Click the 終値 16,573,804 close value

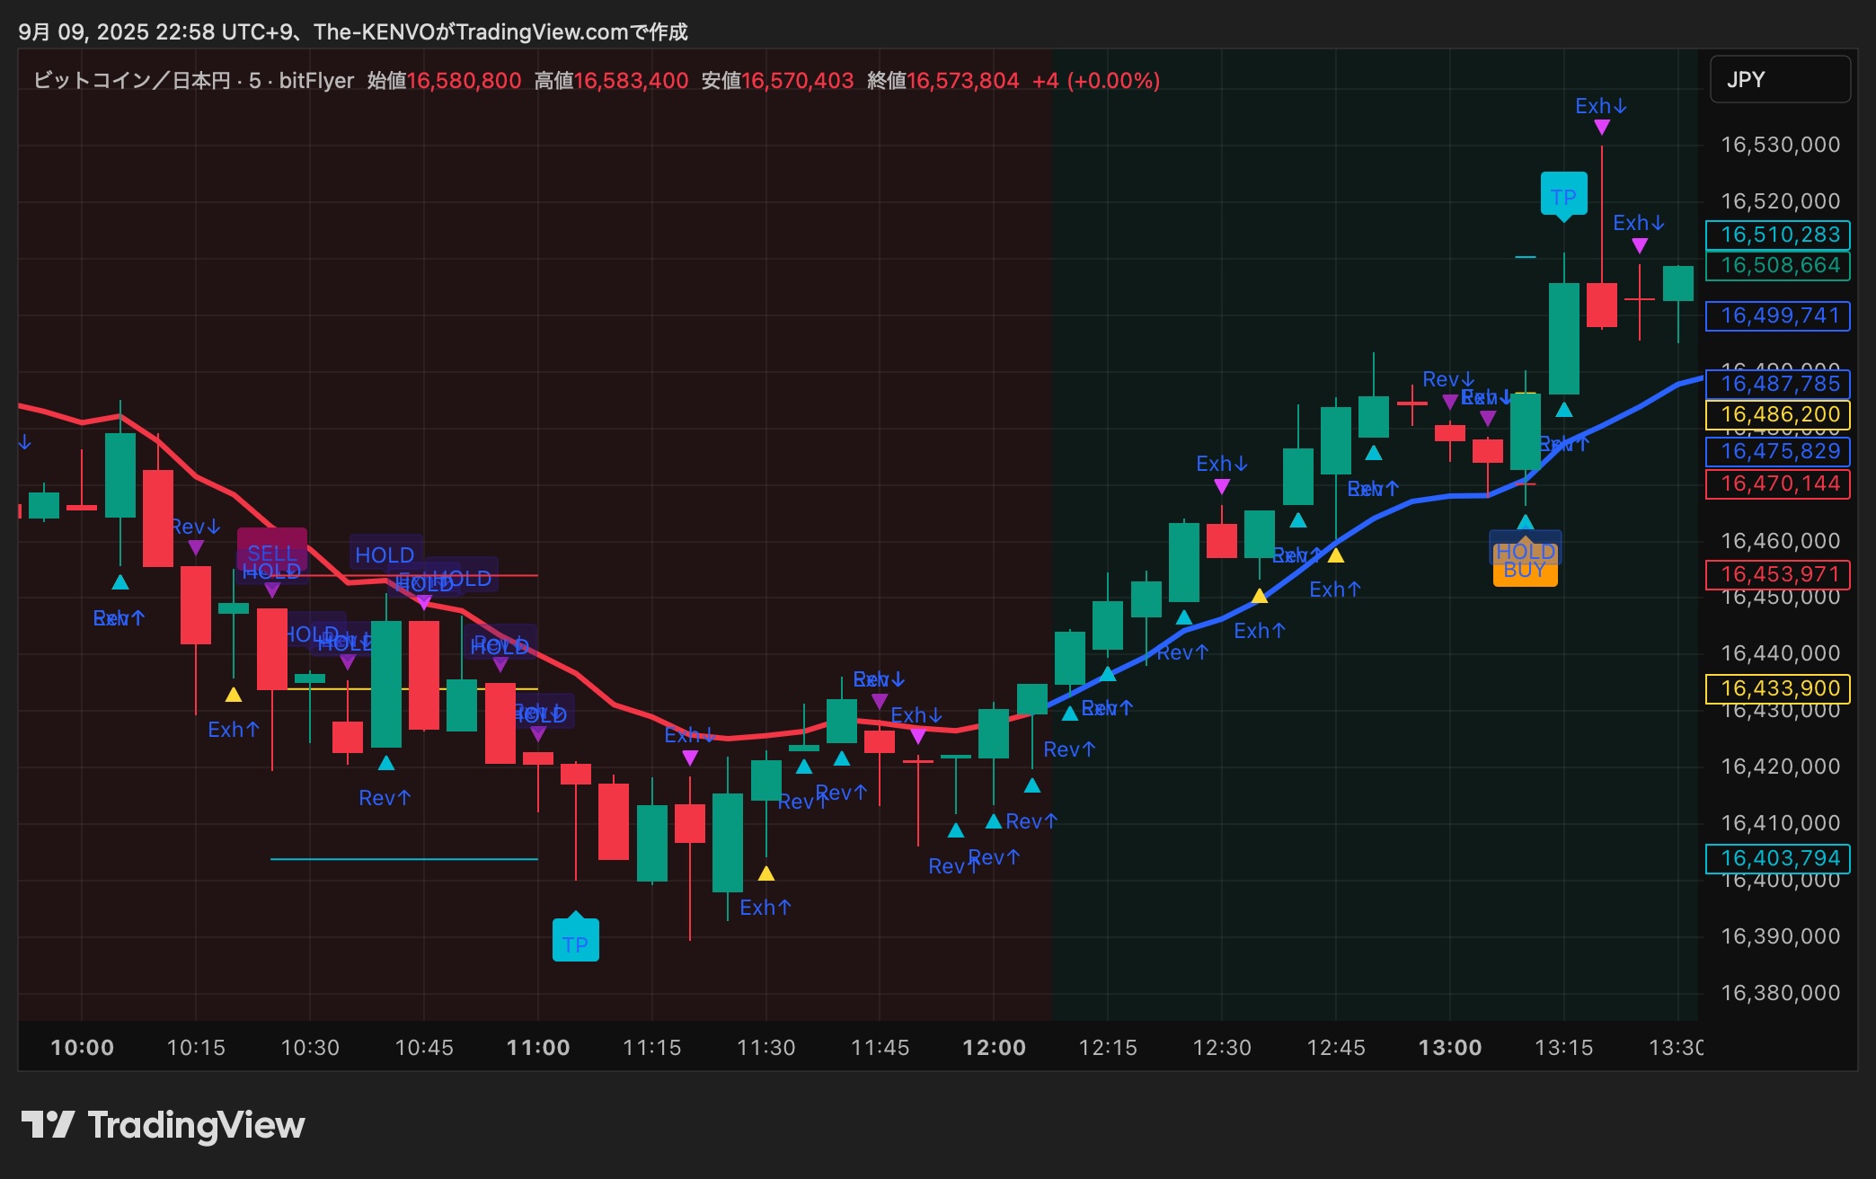pyautogui.click(x=962, y=81)
